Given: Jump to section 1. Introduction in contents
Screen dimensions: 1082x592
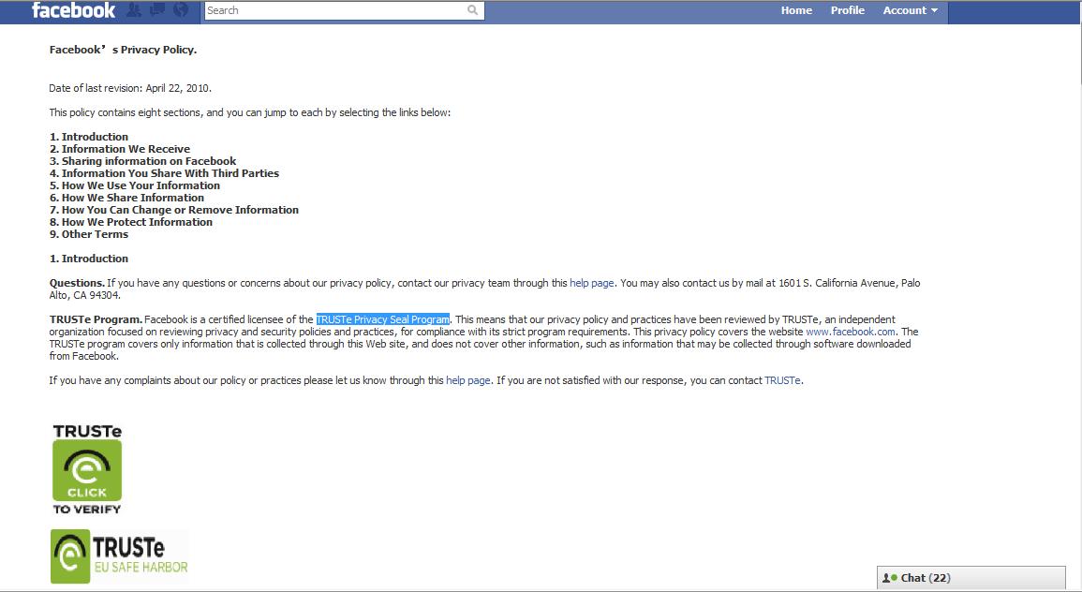Looking at the screenshot, I should [x=89, y=137].
